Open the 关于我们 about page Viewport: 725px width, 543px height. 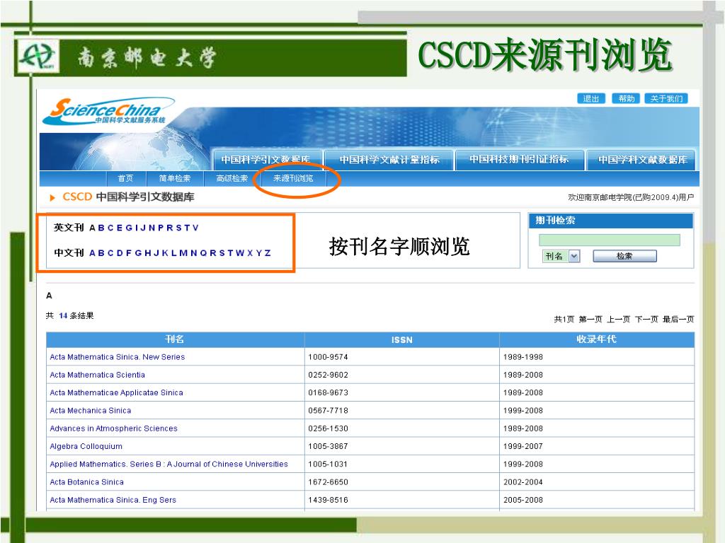(x=666, y=98)
